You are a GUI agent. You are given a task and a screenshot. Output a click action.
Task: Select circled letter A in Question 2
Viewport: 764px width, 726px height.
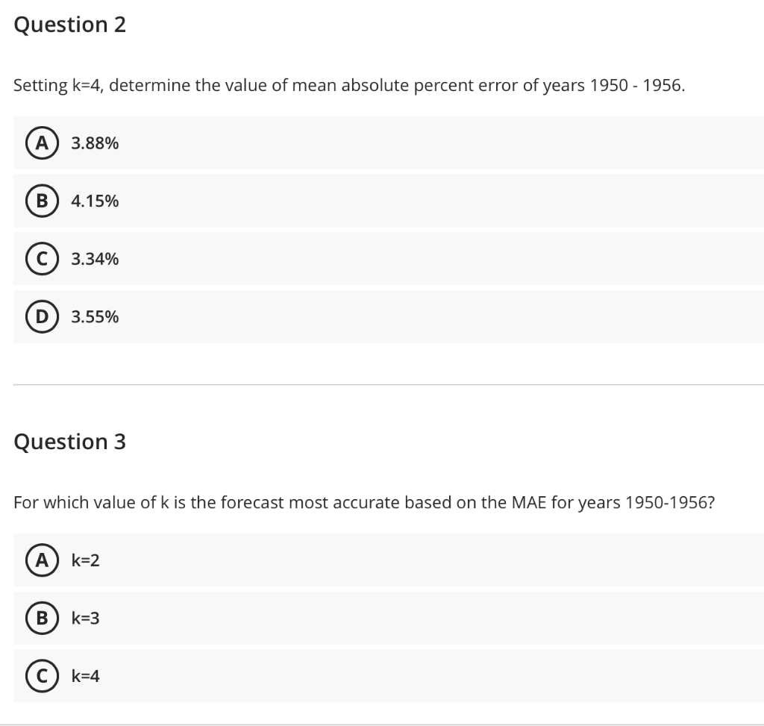point(43,143)
